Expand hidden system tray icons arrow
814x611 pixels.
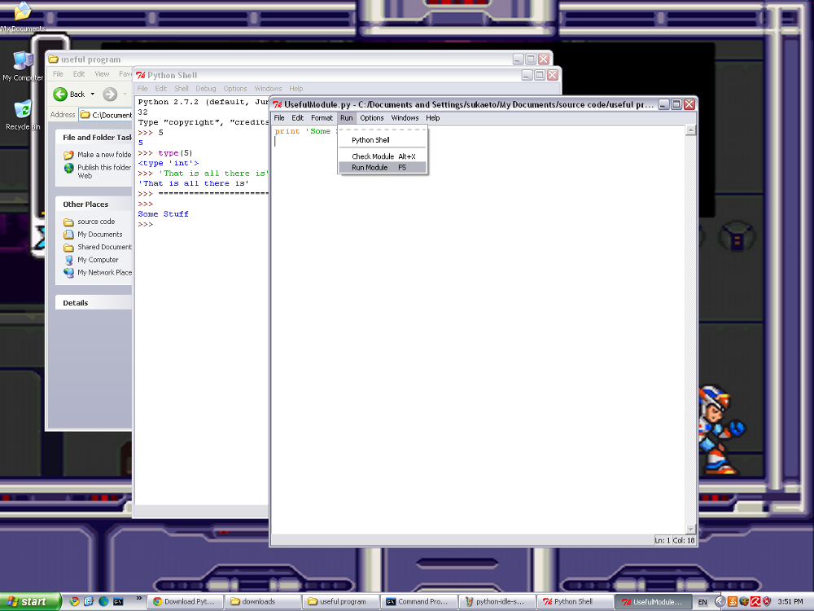click(x=720, y=602)
